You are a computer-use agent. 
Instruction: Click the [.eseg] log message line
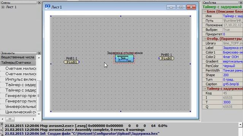click(x=86, y=126)
